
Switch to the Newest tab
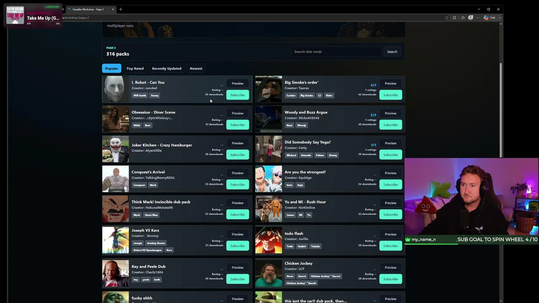point(196,68)
